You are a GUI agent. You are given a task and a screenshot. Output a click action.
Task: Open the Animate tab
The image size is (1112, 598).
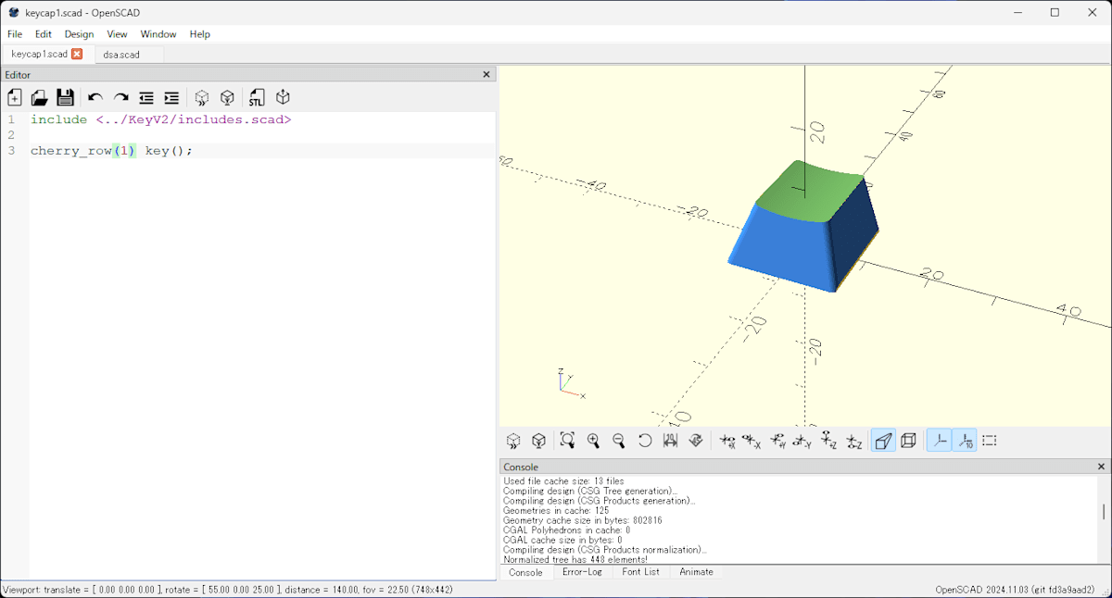(x=696, y=572)
